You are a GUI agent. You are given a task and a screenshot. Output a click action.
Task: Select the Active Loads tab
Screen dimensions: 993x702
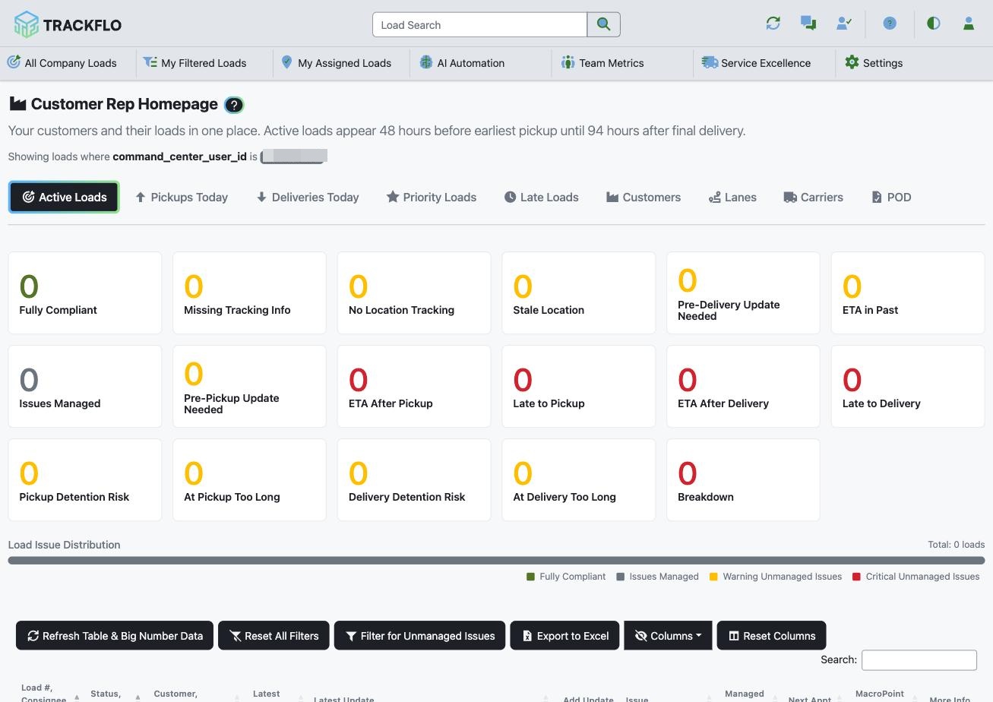pyautogui.click(x=64, y=197)
